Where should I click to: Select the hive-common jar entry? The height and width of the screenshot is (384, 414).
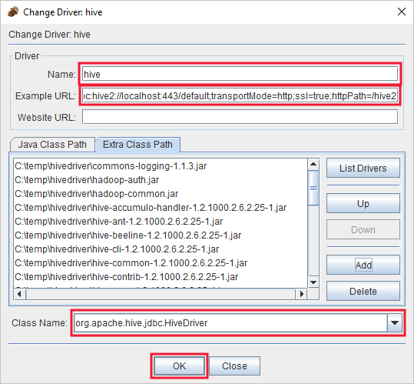[161, 263]
